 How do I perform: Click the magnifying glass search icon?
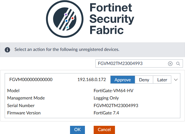(x=178, y=63)
